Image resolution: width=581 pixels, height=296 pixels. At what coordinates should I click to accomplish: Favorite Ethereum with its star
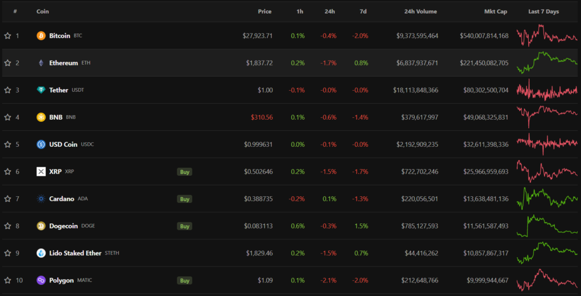7,63
